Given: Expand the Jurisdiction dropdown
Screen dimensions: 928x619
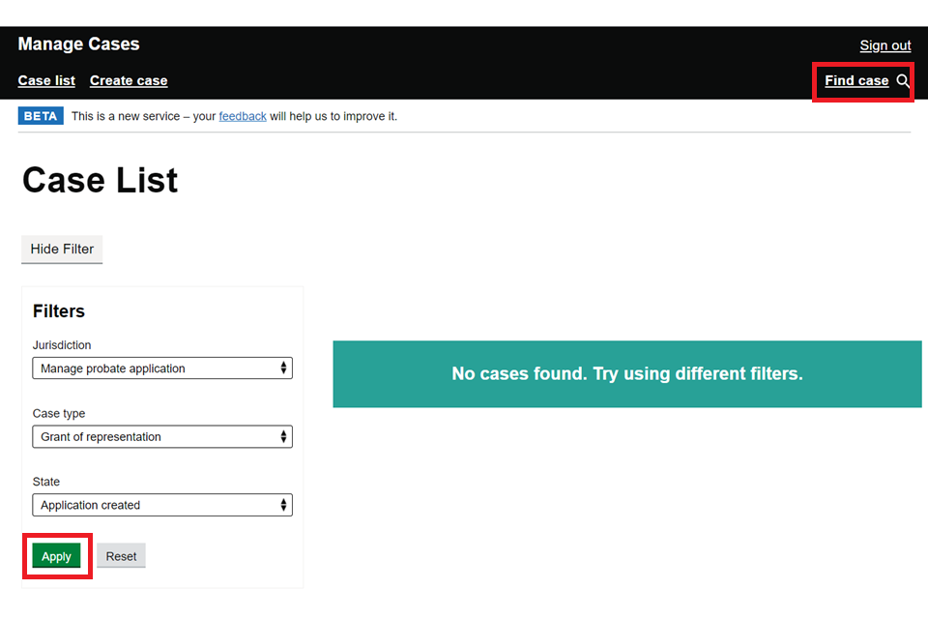Looking at the screenshot, I should point(162,368).
